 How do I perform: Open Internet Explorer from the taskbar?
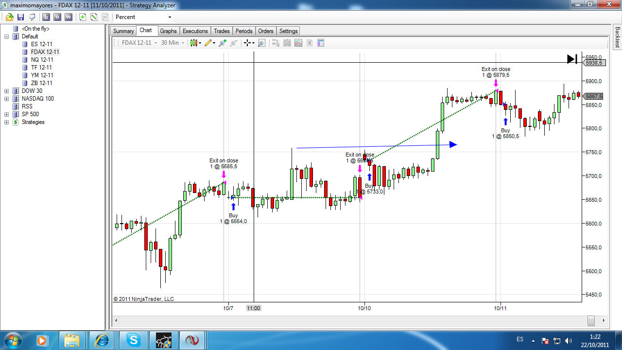(103, 340)
